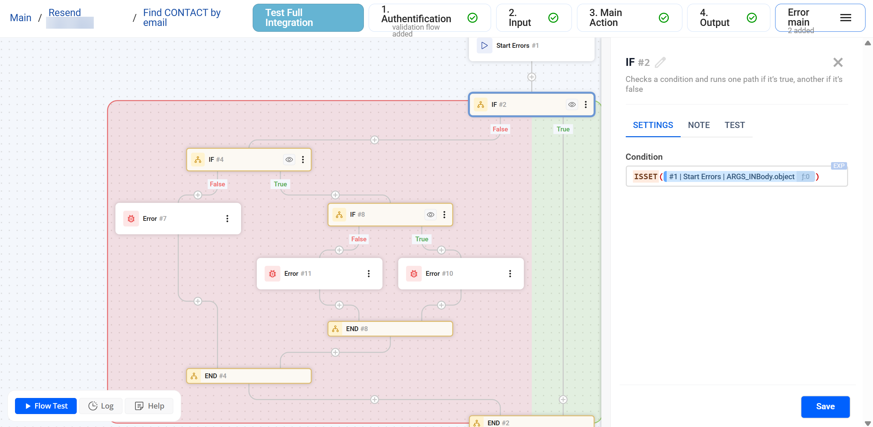The width and height of the screenshot is (873, 427).
Task: Click the Error #7 bug icon
Action: point(131,219)
